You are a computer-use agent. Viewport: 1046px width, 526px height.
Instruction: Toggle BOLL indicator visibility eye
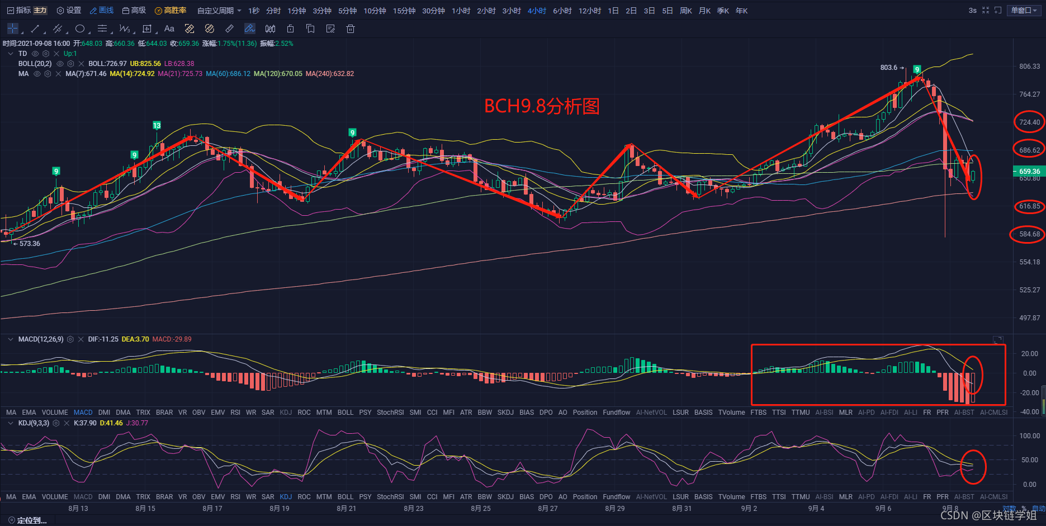[60, 64]
